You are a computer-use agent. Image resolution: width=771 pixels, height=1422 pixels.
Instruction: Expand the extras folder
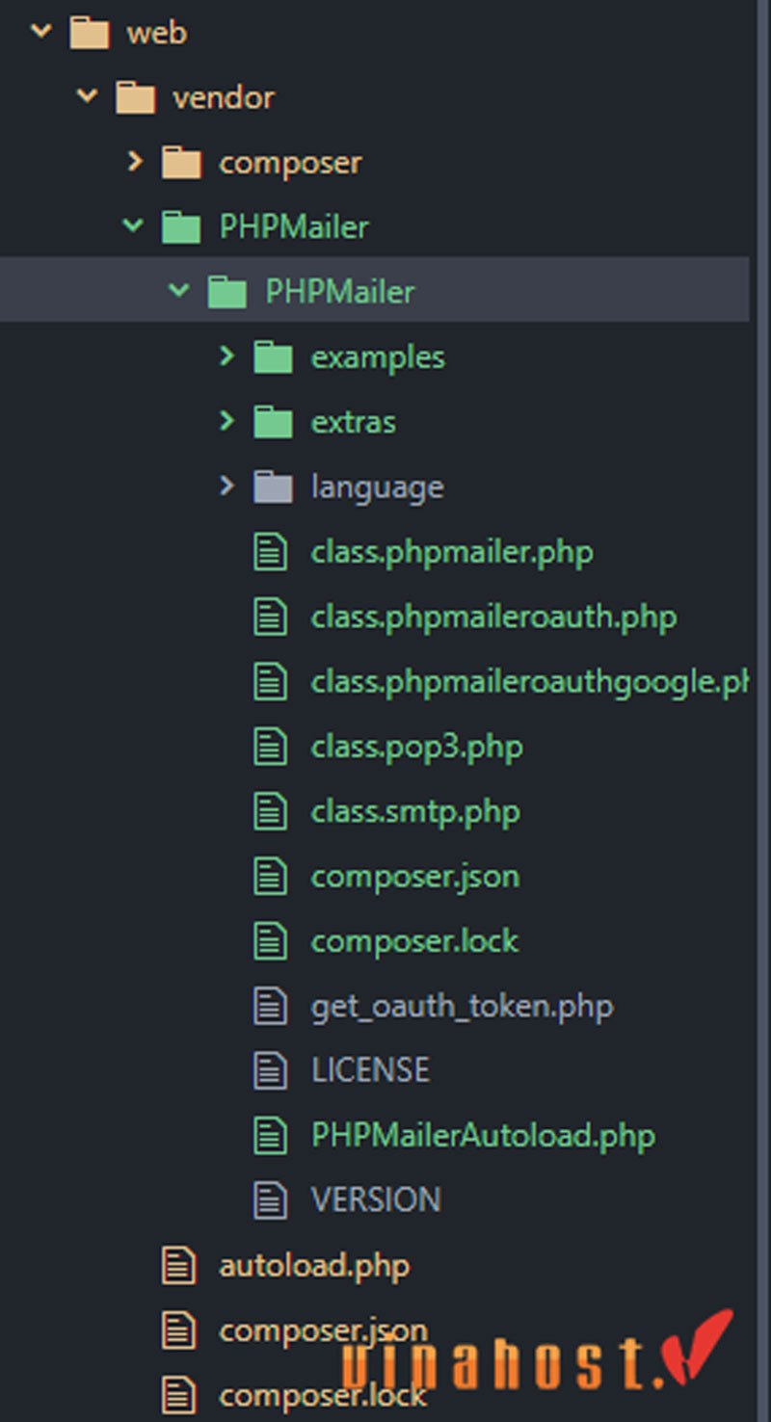click(x=226, y=421)
